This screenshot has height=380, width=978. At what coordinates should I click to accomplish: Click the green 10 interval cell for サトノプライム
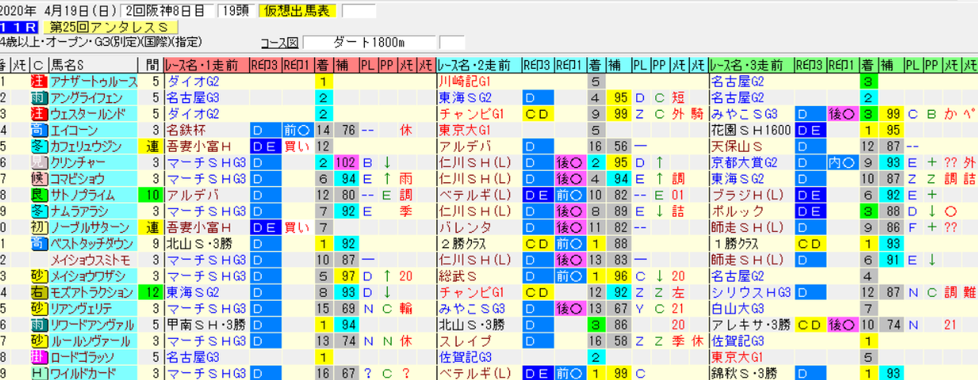click(152, 195)
